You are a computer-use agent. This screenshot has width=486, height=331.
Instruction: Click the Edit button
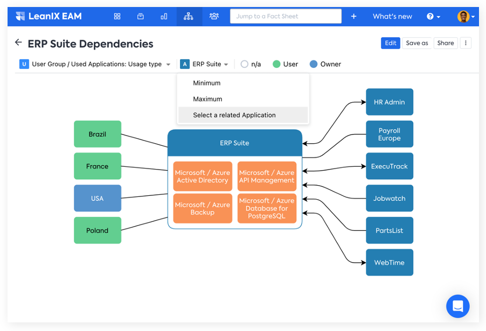pos(391,43)
